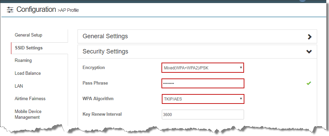Click the General Settings panel title
Image resolution: width=329 pixels, height=136 pixels.
click(x=105, y=36)
